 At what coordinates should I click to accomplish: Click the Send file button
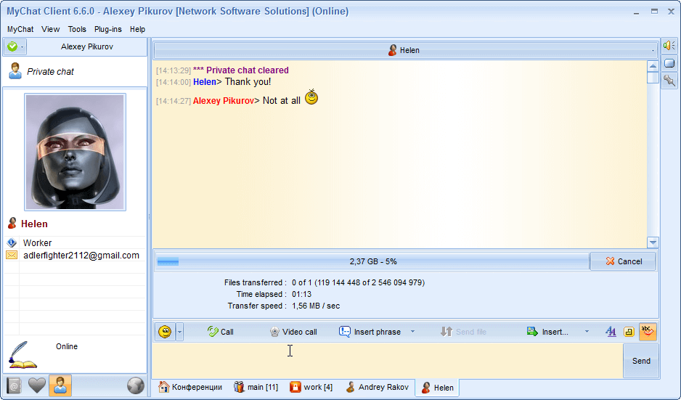(x=463, y=332)
